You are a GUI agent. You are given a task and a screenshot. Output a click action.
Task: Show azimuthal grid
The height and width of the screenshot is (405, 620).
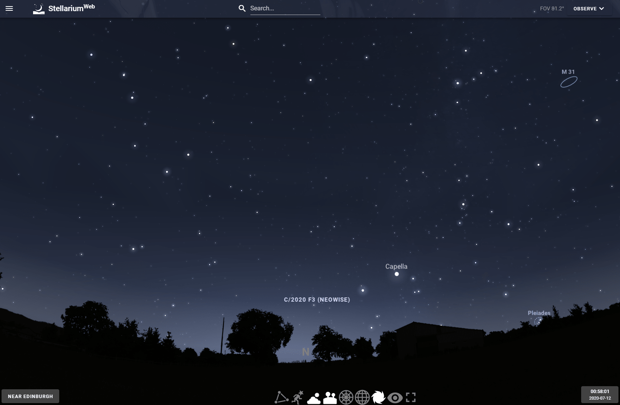346,397
